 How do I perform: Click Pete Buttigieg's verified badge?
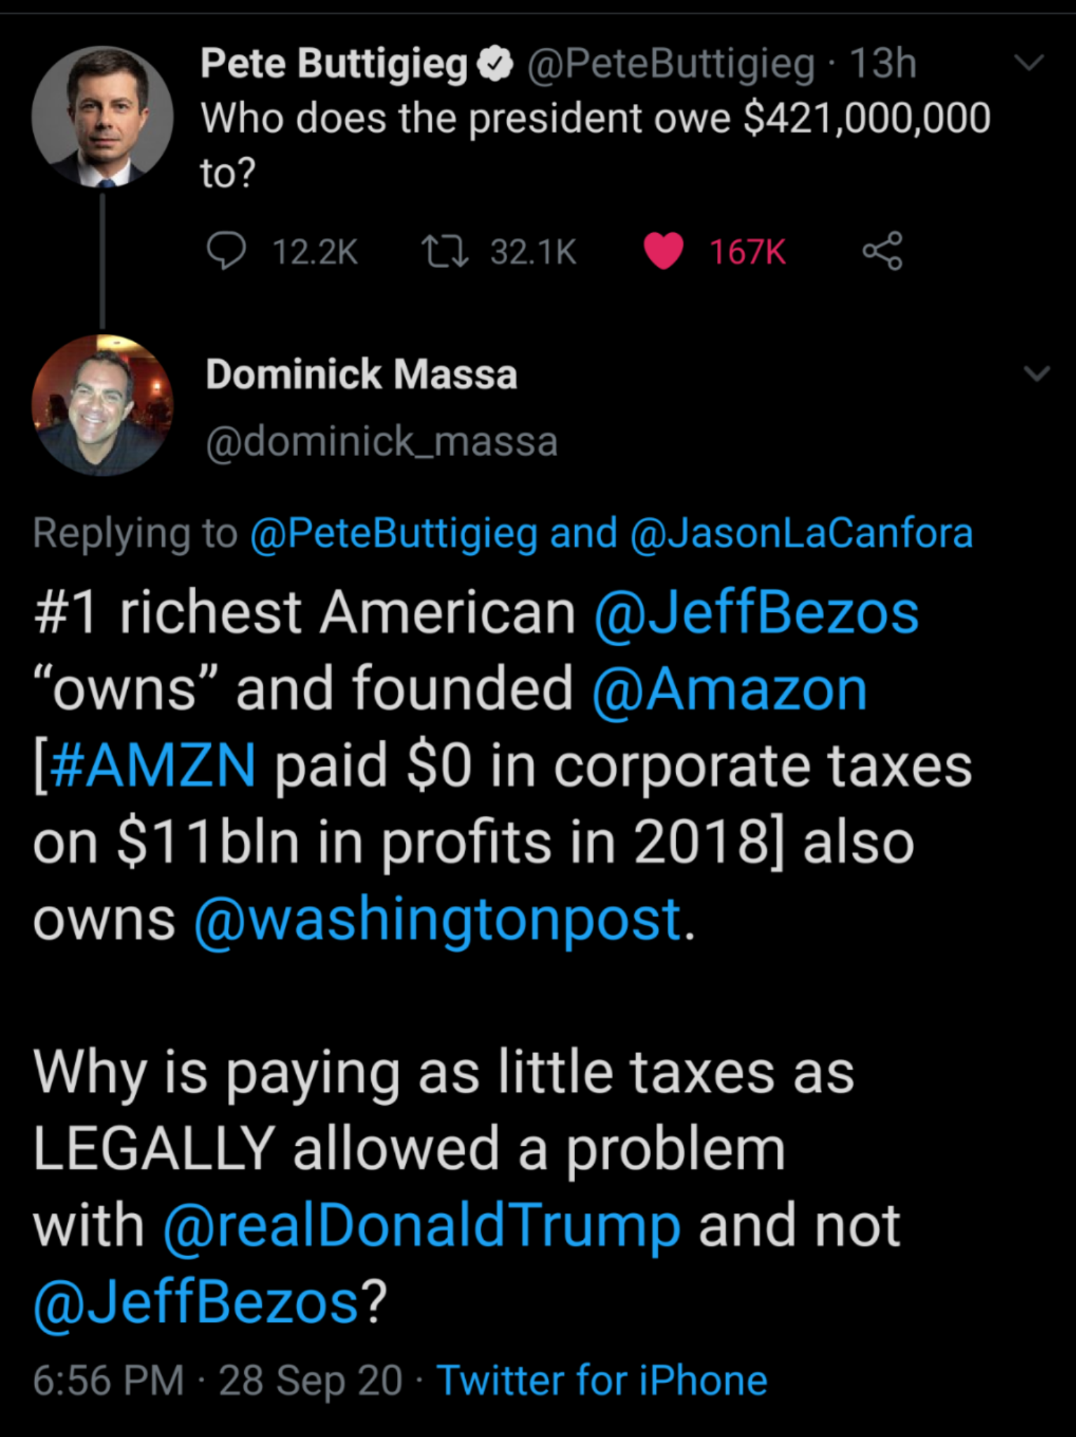pyautogui.click(x=495, y=63)
